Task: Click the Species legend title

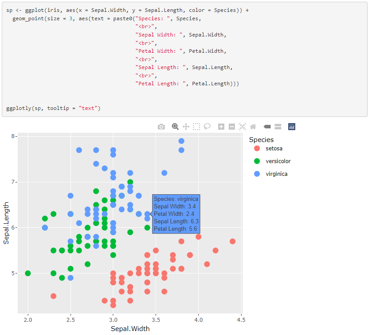Action: coord(261,139)
